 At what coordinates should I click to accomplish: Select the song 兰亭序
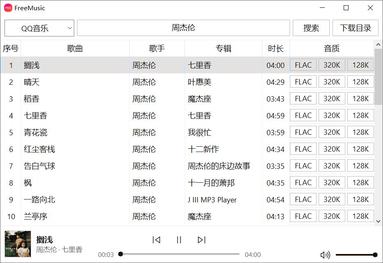pos(35,217)
